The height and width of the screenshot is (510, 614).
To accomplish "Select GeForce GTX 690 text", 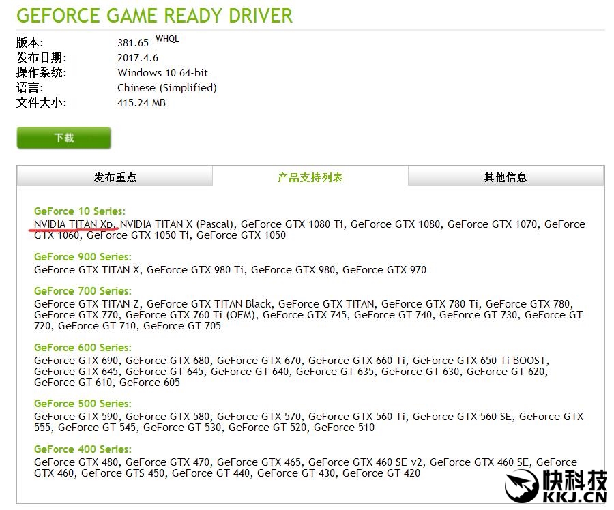I will click(x=76, y=360).
